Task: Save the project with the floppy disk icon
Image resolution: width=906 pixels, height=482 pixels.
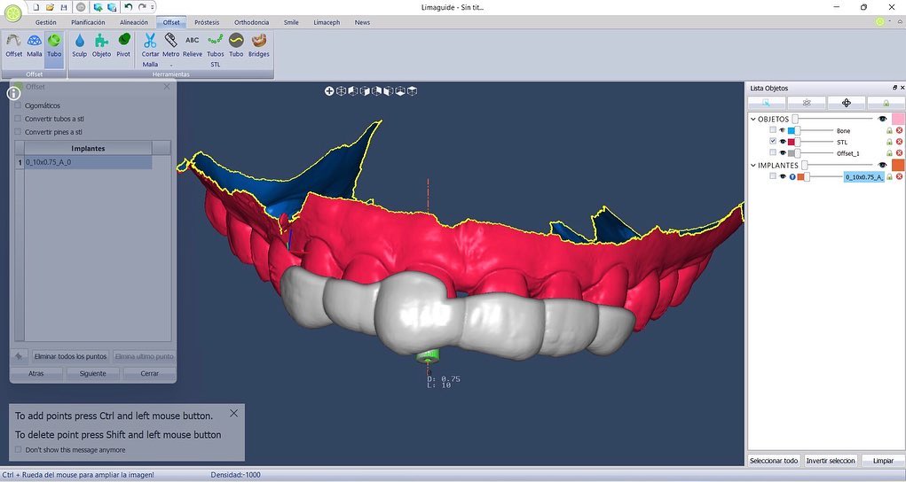Action: pyautogui.click(x=64, y=7)
